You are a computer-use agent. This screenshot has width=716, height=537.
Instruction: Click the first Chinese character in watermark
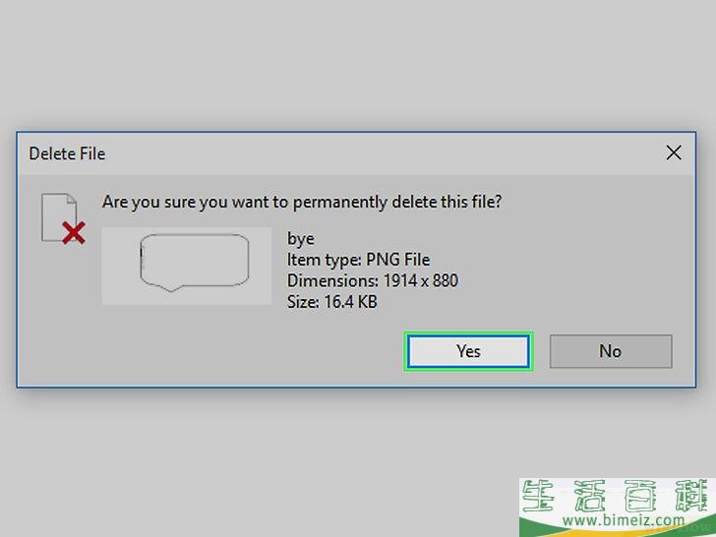tap(539, 496)
